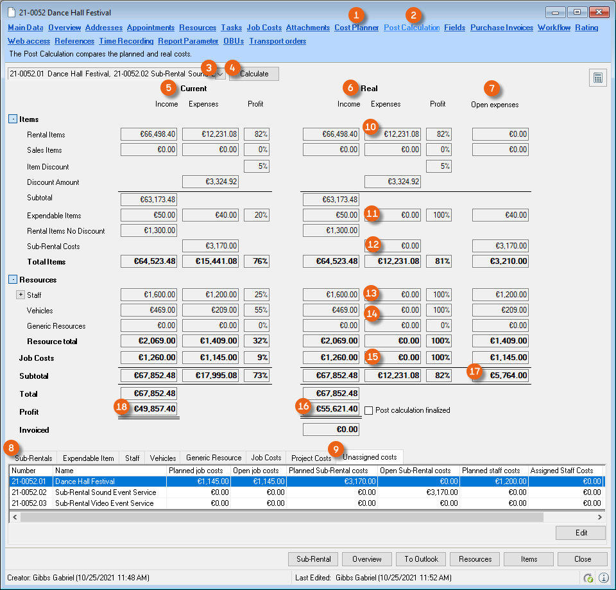This screenshot has height=590, width=616.
Task: Click the Current Rental Items income field
Action: pyautogui.click(x=148, y=134)
